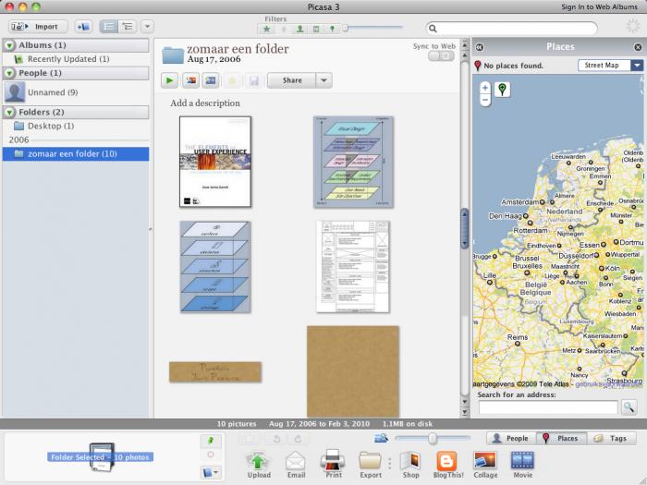The height and width of the screenshot is (485, 647).
Task: Select the User Experience book cover thumbnail
Action: point(215,162)
